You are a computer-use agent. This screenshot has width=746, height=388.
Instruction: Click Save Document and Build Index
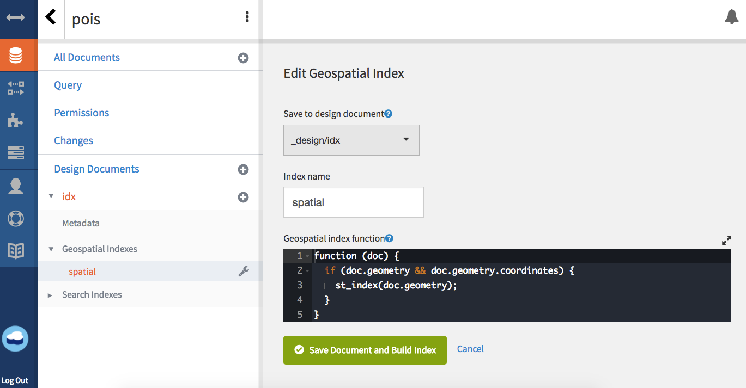365,350
